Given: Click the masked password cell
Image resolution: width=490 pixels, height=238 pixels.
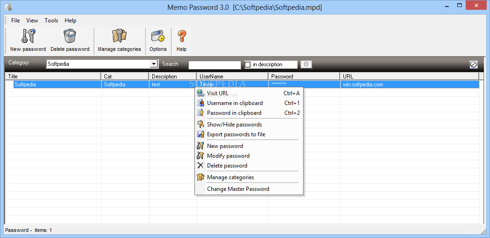Looking at the screenshot, I should tap(304, 84).
